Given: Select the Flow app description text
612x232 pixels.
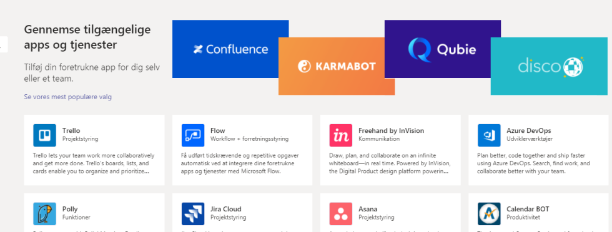Looking at the screenshot, I should pyautogui.click(x=238, y=163).
